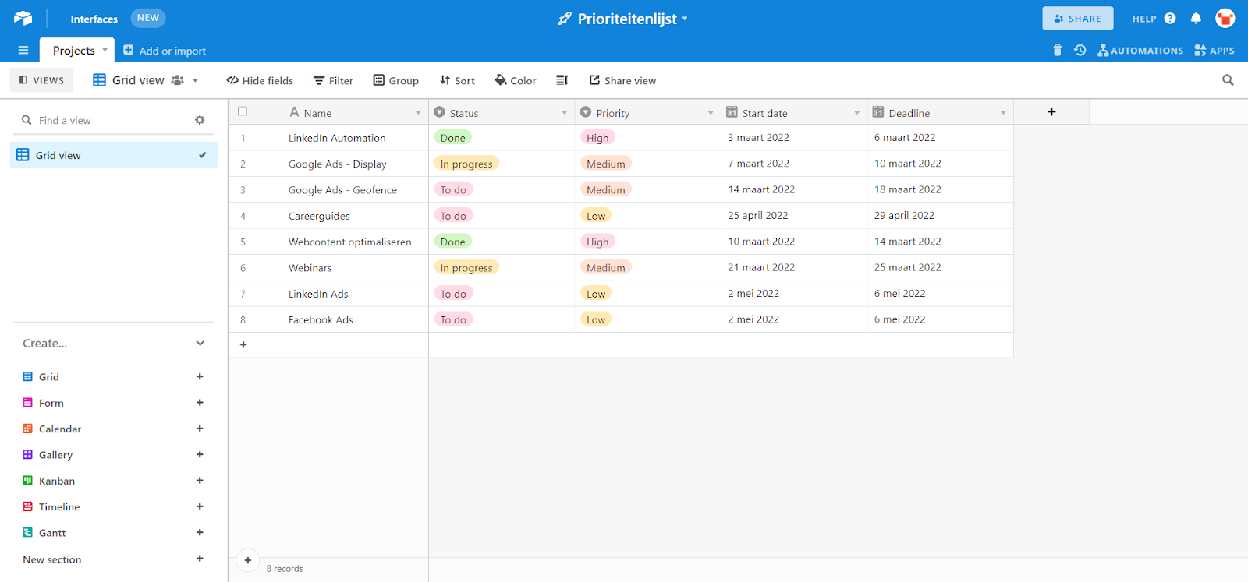Open the Projects table dropdown arrow
1248x582 pixels.
coord(105,50)
